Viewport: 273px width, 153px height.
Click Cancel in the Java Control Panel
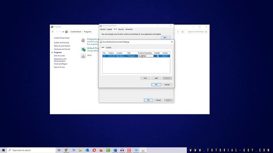point(158,100)
